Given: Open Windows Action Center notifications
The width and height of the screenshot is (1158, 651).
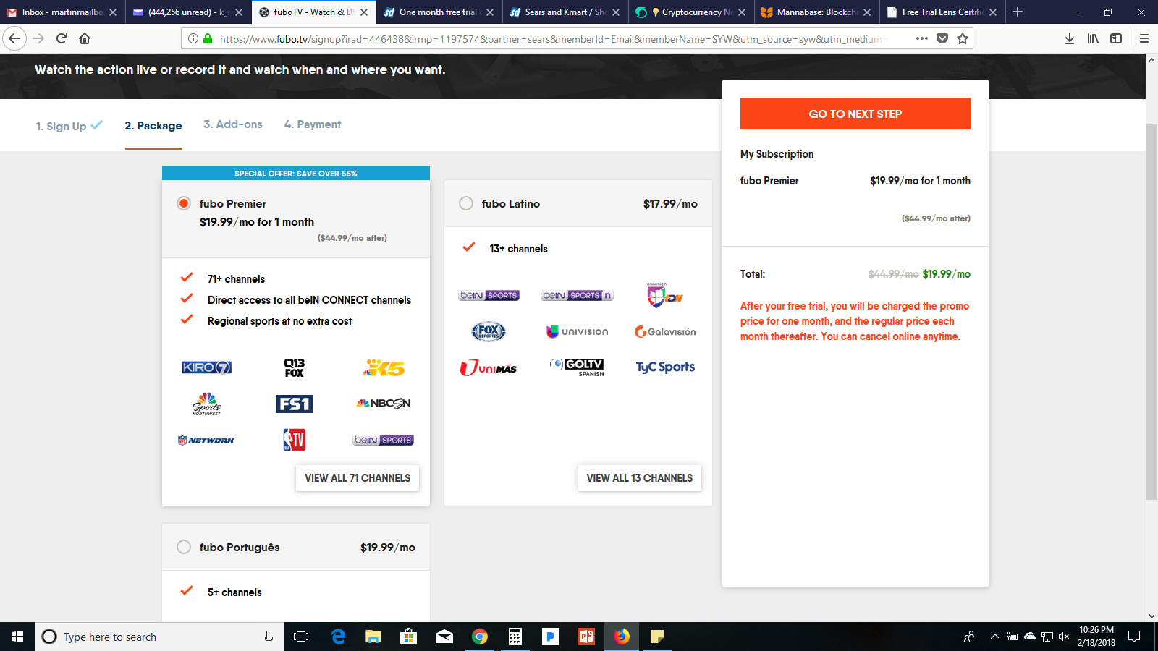Looking at the screenshot, I should pos(1134,637).
